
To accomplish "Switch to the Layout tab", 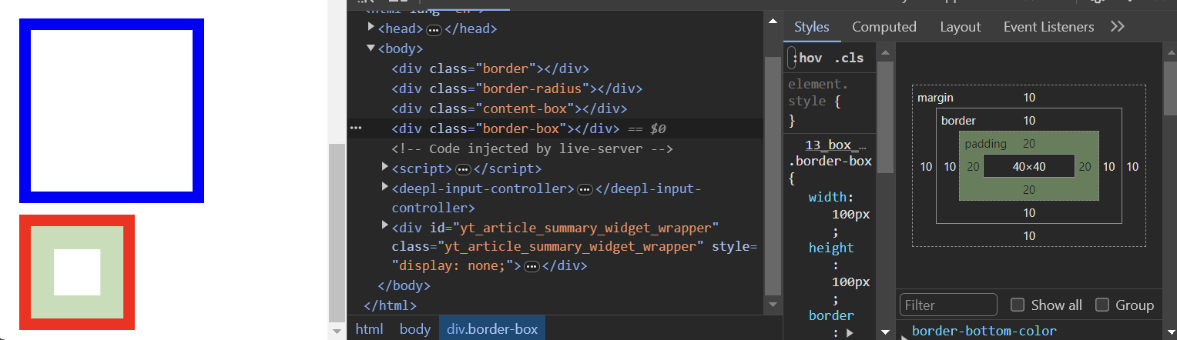I will pos(960,27).
